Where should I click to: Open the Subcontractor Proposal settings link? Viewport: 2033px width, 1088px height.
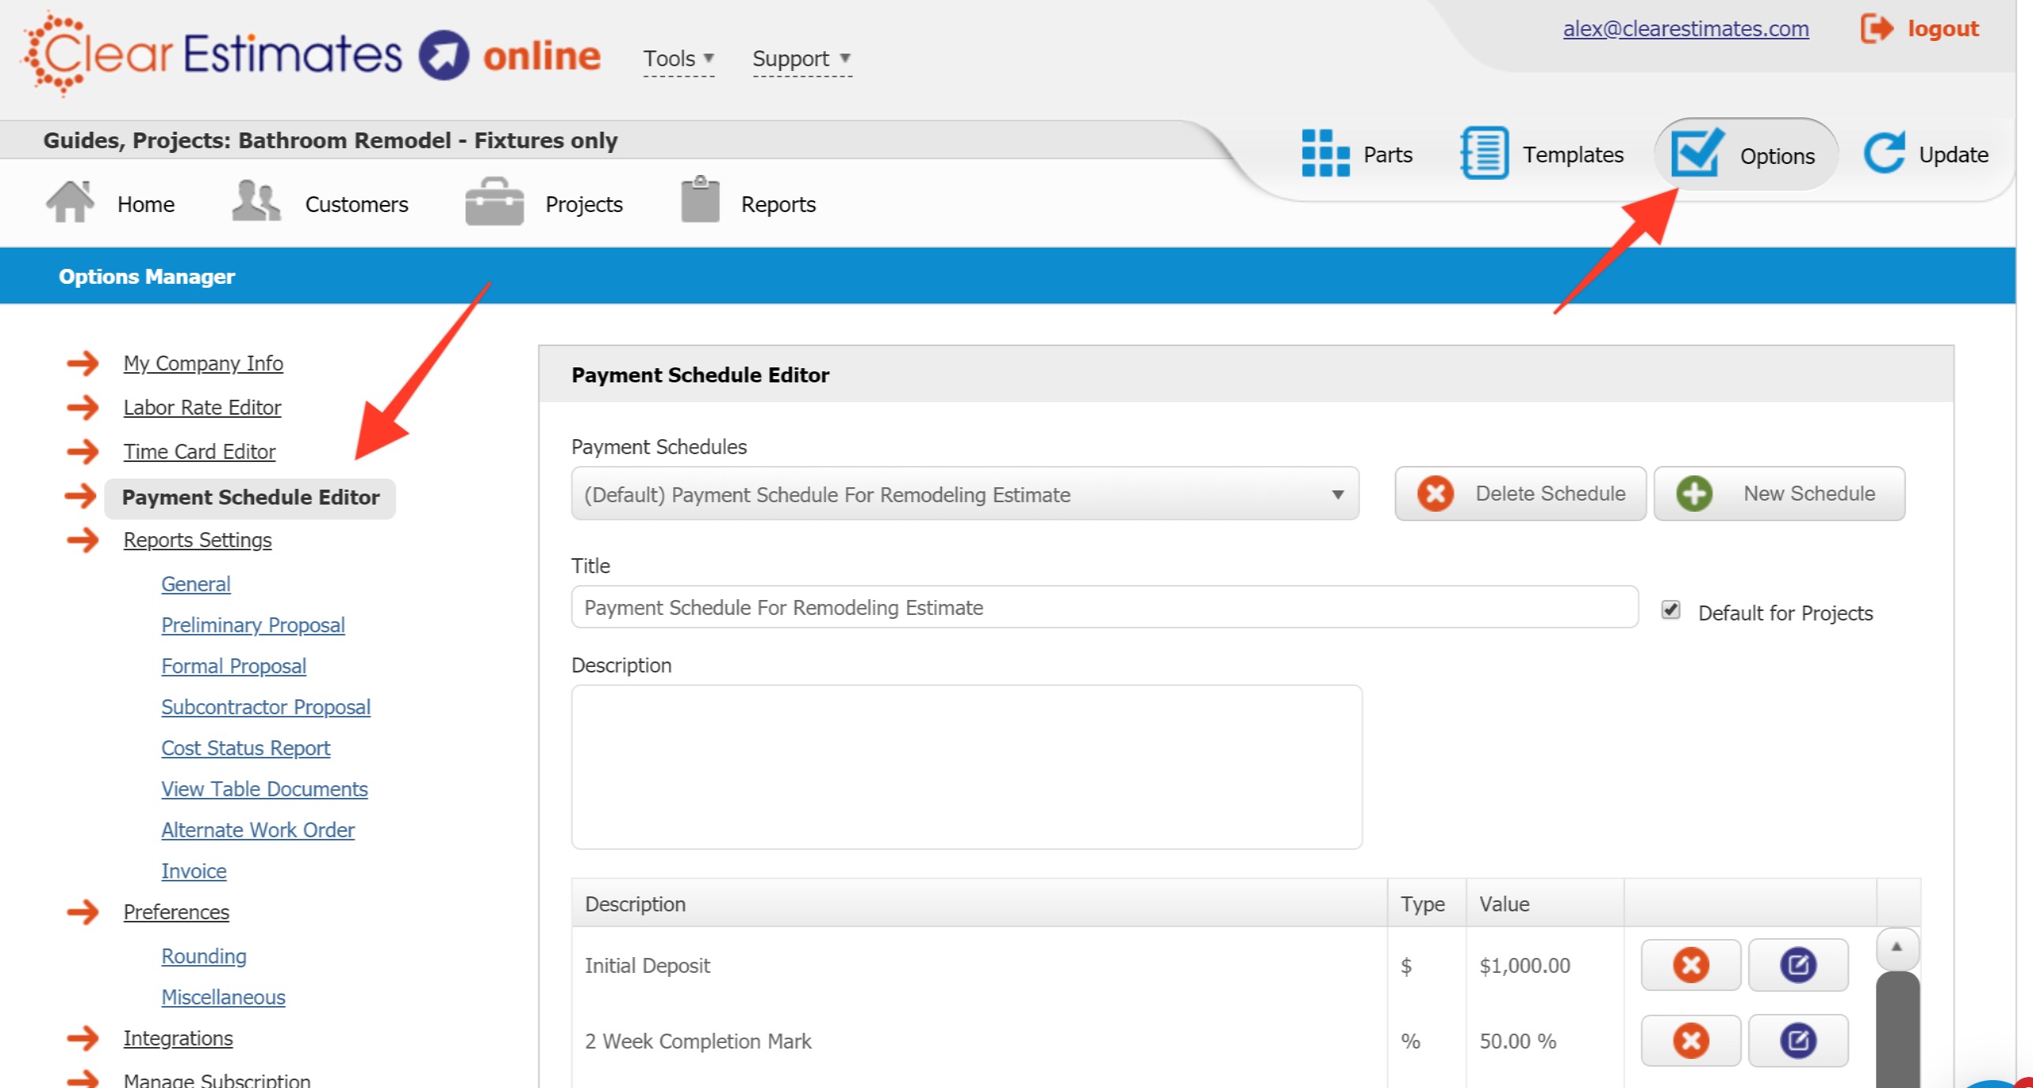click(265, 707)
